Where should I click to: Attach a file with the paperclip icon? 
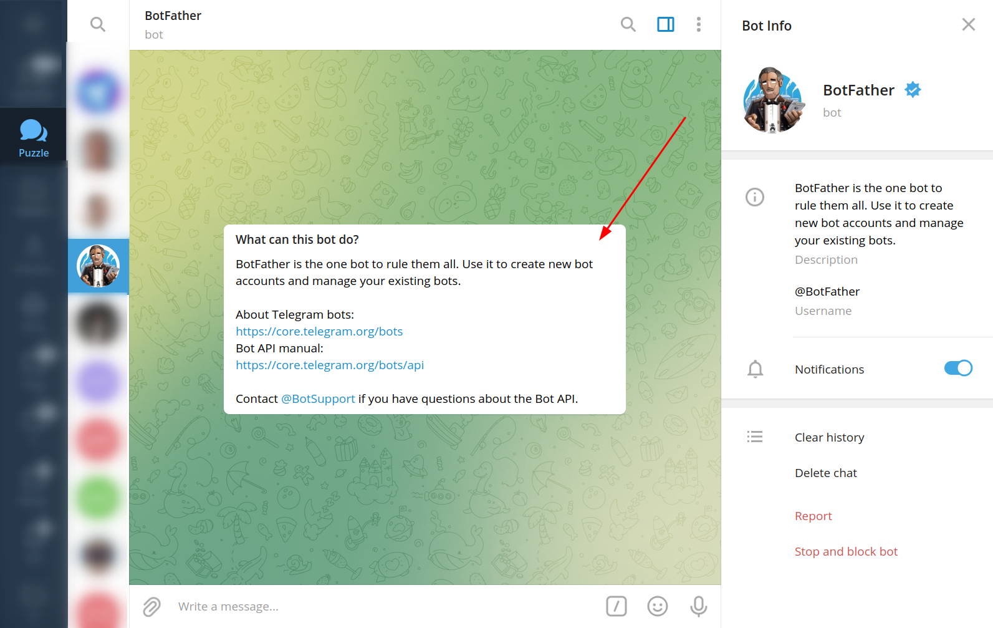pos(151,606)
